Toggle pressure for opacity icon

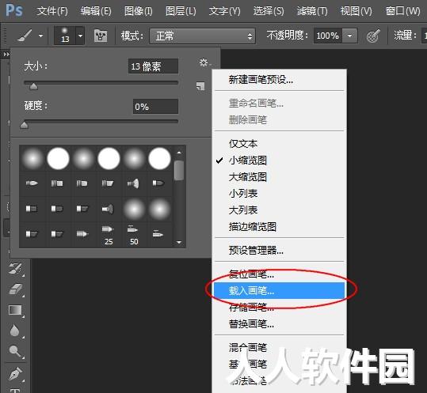click(x=373, y=36)
